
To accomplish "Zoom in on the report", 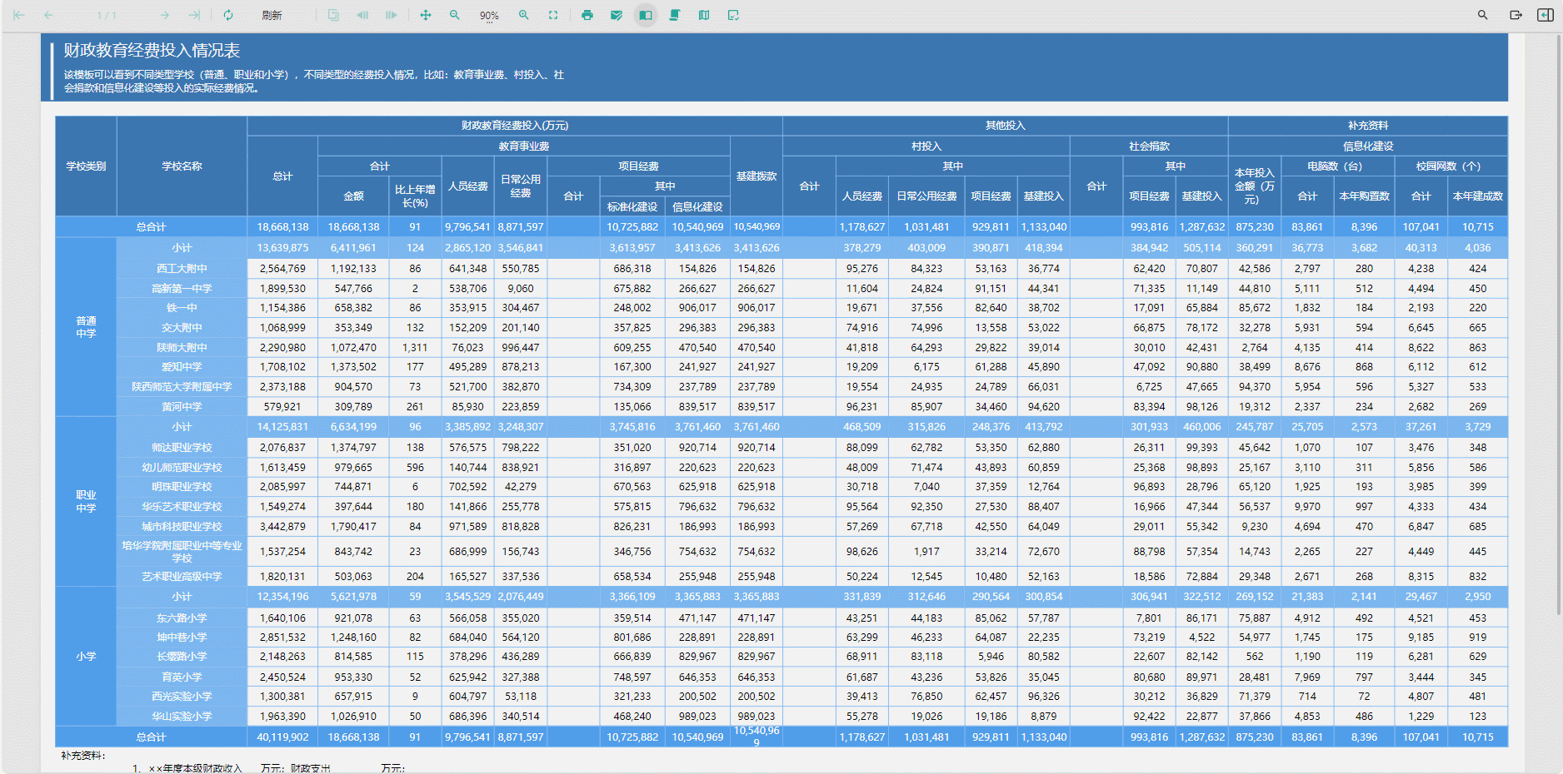I will [524, 15].
